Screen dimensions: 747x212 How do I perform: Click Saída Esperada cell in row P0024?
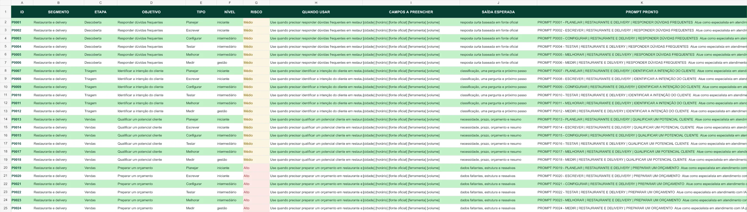498,208
